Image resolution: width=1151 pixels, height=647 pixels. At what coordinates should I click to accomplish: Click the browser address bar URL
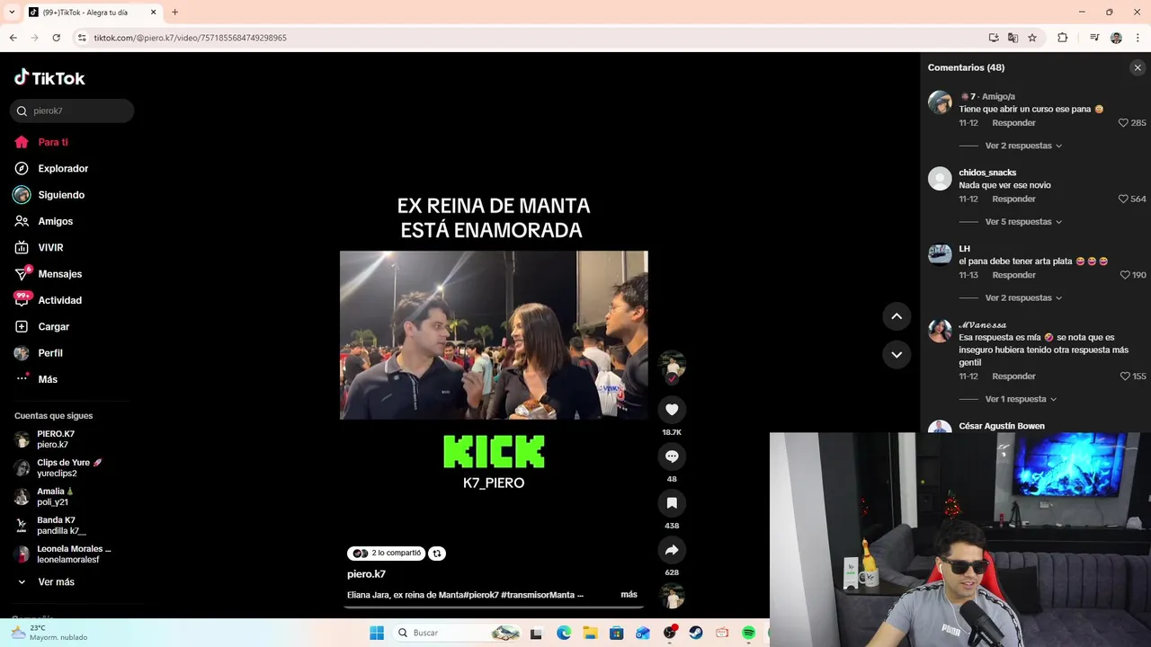tap(191, 38)
